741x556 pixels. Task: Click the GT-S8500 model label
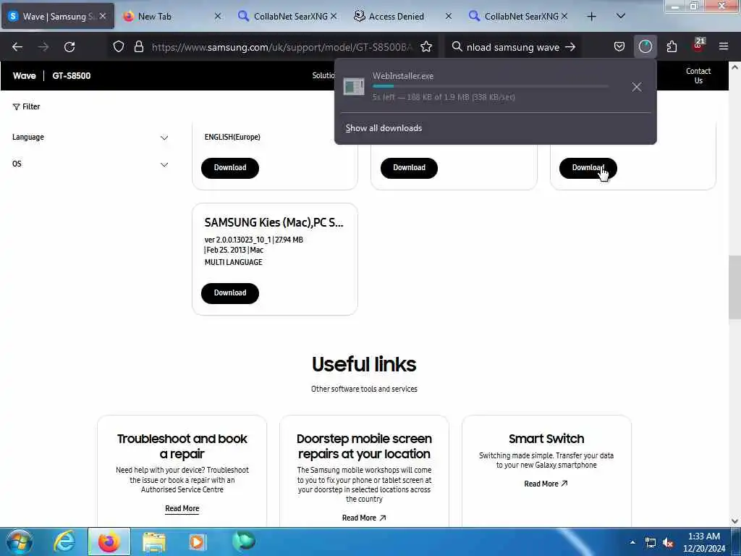72,75
